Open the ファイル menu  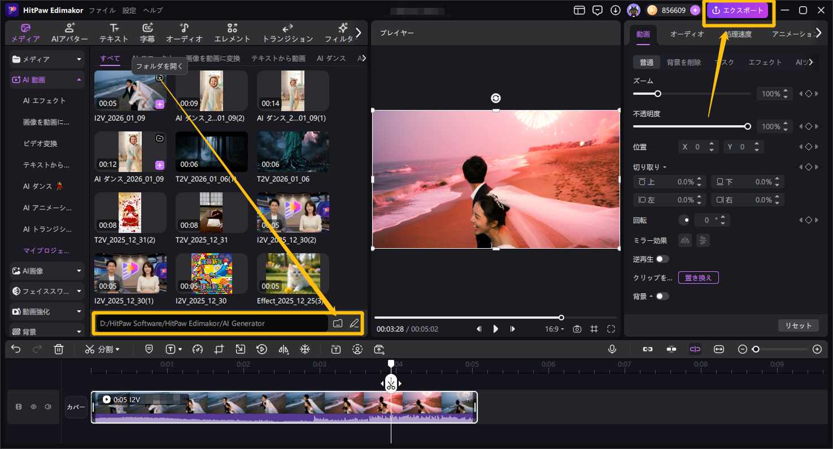[102, 10]
